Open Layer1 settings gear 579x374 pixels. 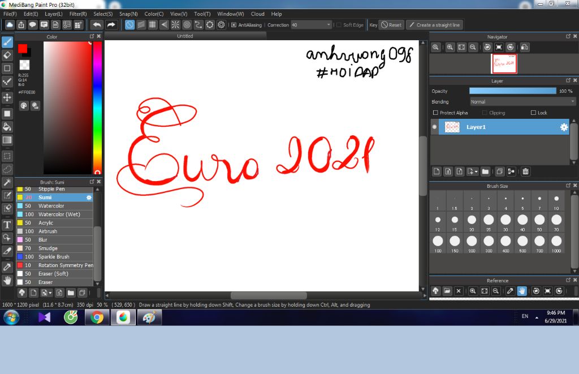564,127
